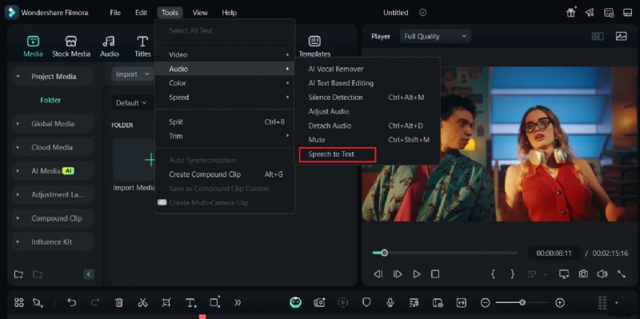Click the shield marker icon
This screenshot has height=319, width=640.
click(x=366, y=302)
